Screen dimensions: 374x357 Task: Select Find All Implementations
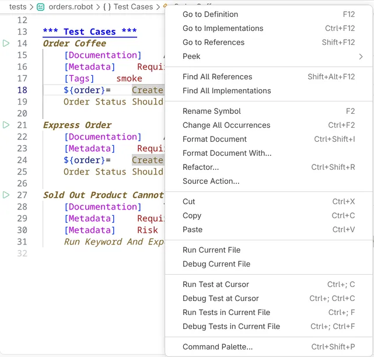(x=269, y=91)
